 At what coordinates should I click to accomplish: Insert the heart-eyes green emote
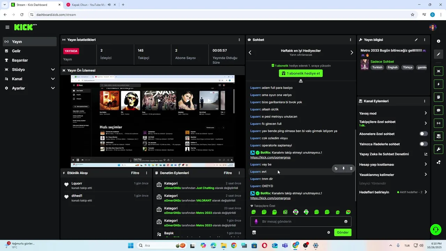348,212
